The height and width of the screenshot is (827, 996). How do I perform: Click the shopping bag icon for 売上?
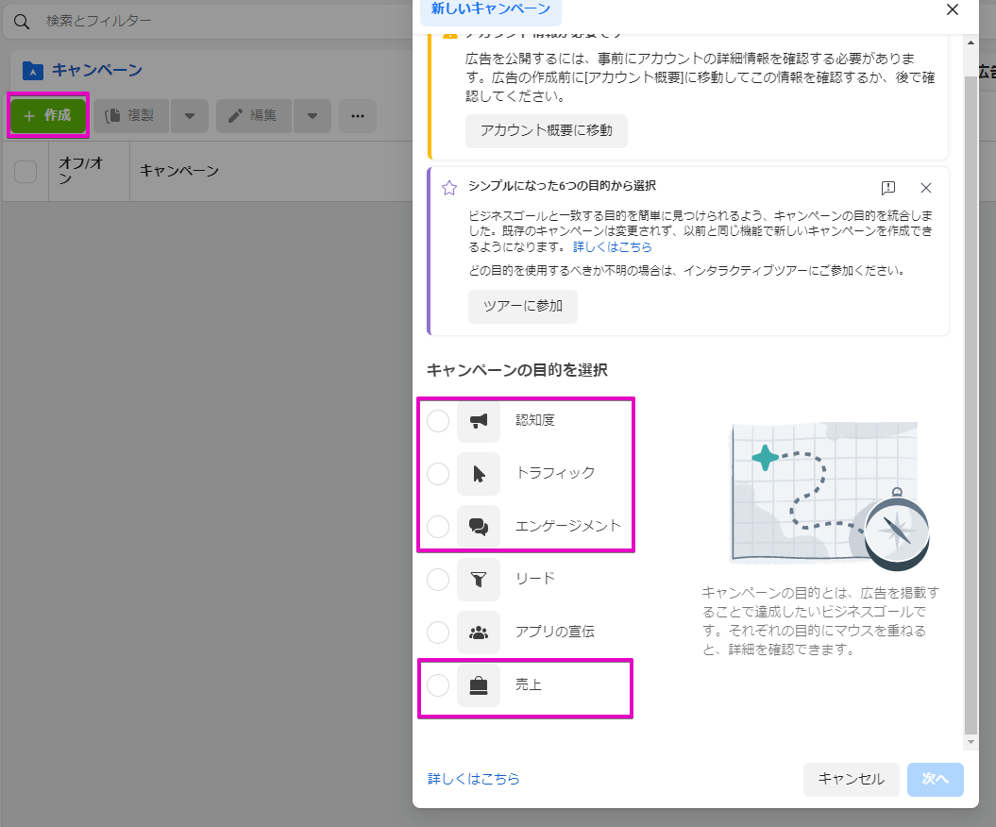[x=479, y=685]
